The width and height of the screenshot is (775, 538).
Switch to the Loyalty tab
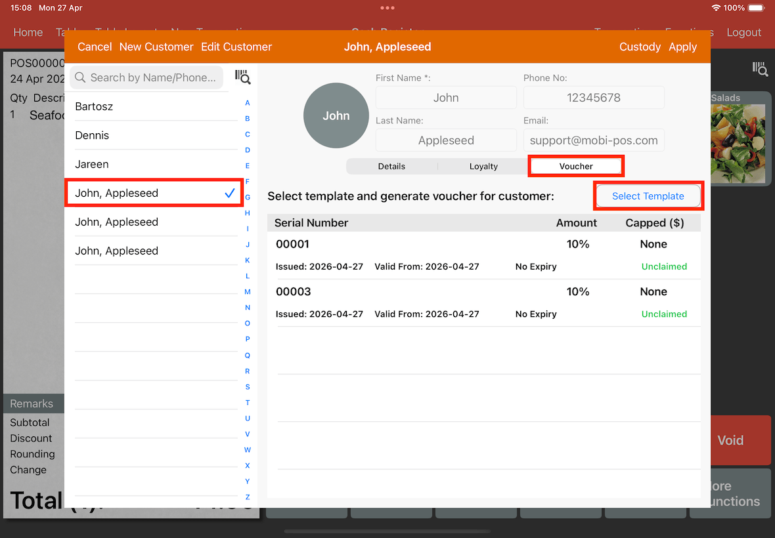pos(483,167)
